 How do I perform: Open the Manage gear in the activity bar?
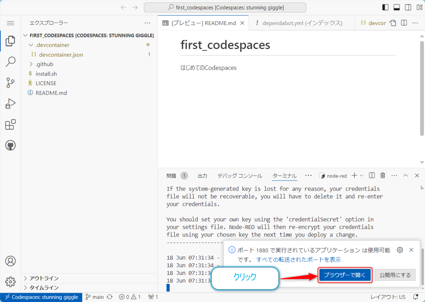[x=10, y=282]
